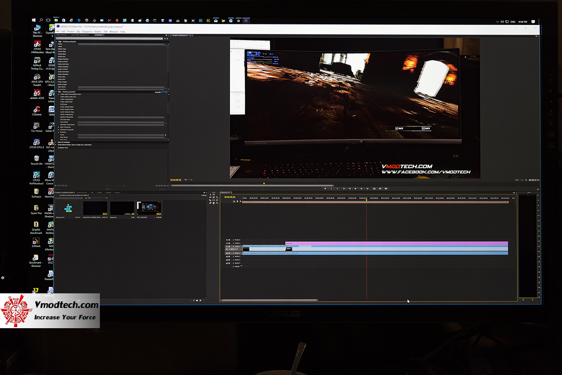Expand the Audio 2 track

(x=233, y=256)
